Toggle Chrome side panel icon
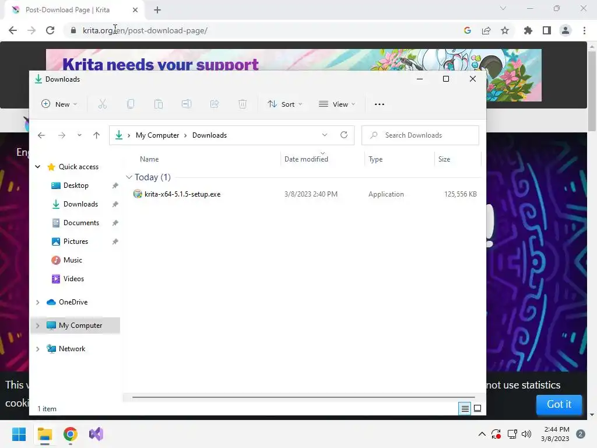Screen dimensions: 597x448 point(547,30)
